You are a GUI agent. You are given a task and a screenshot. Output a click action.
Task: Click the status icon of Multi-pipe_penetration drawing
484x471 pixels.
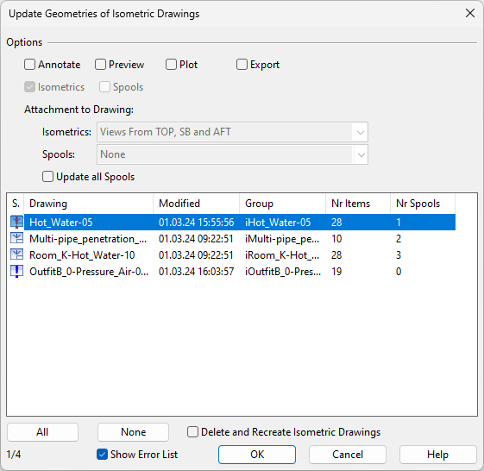pos(16,239)
